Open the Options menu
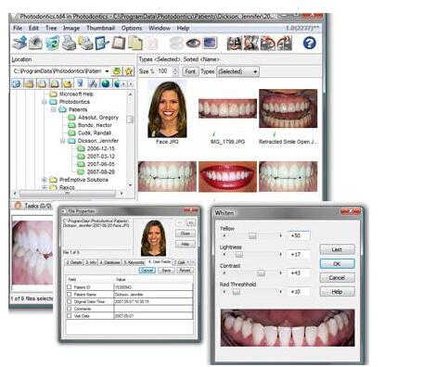423x367 pixels. coord(132,28)
